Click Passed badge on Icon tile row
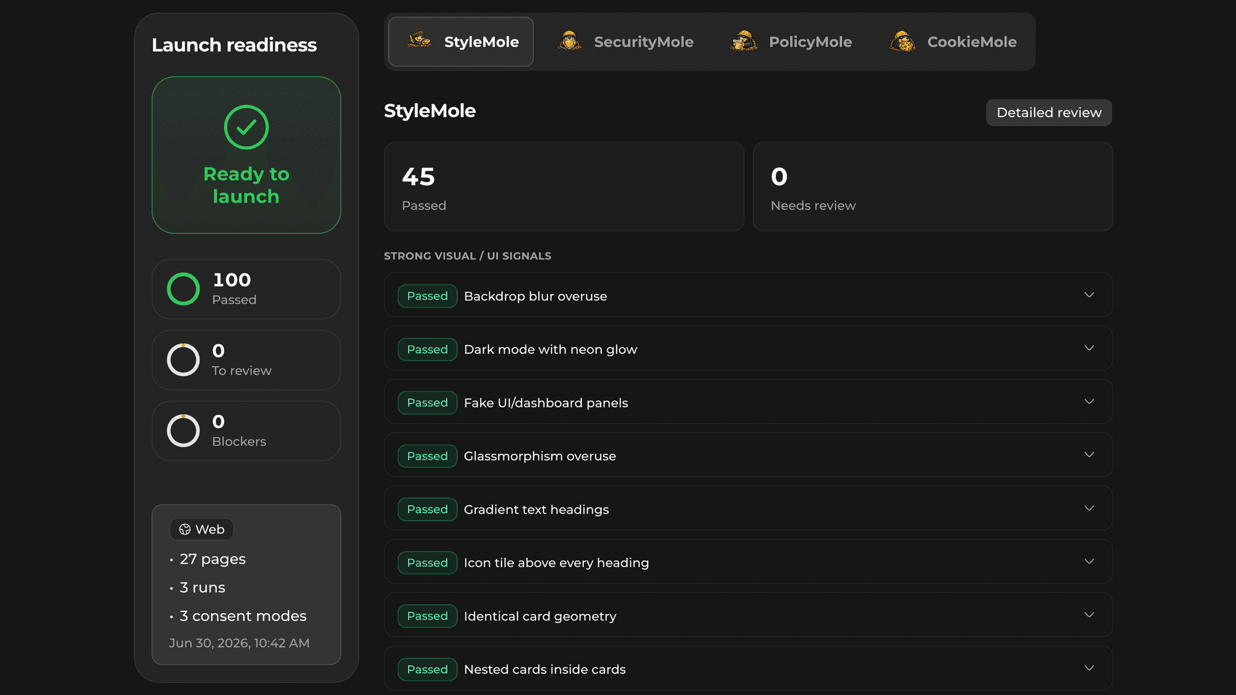Image resolution: width=1236 pixels, height=695 pixels. pyautogui.click(x=427, y=563)
